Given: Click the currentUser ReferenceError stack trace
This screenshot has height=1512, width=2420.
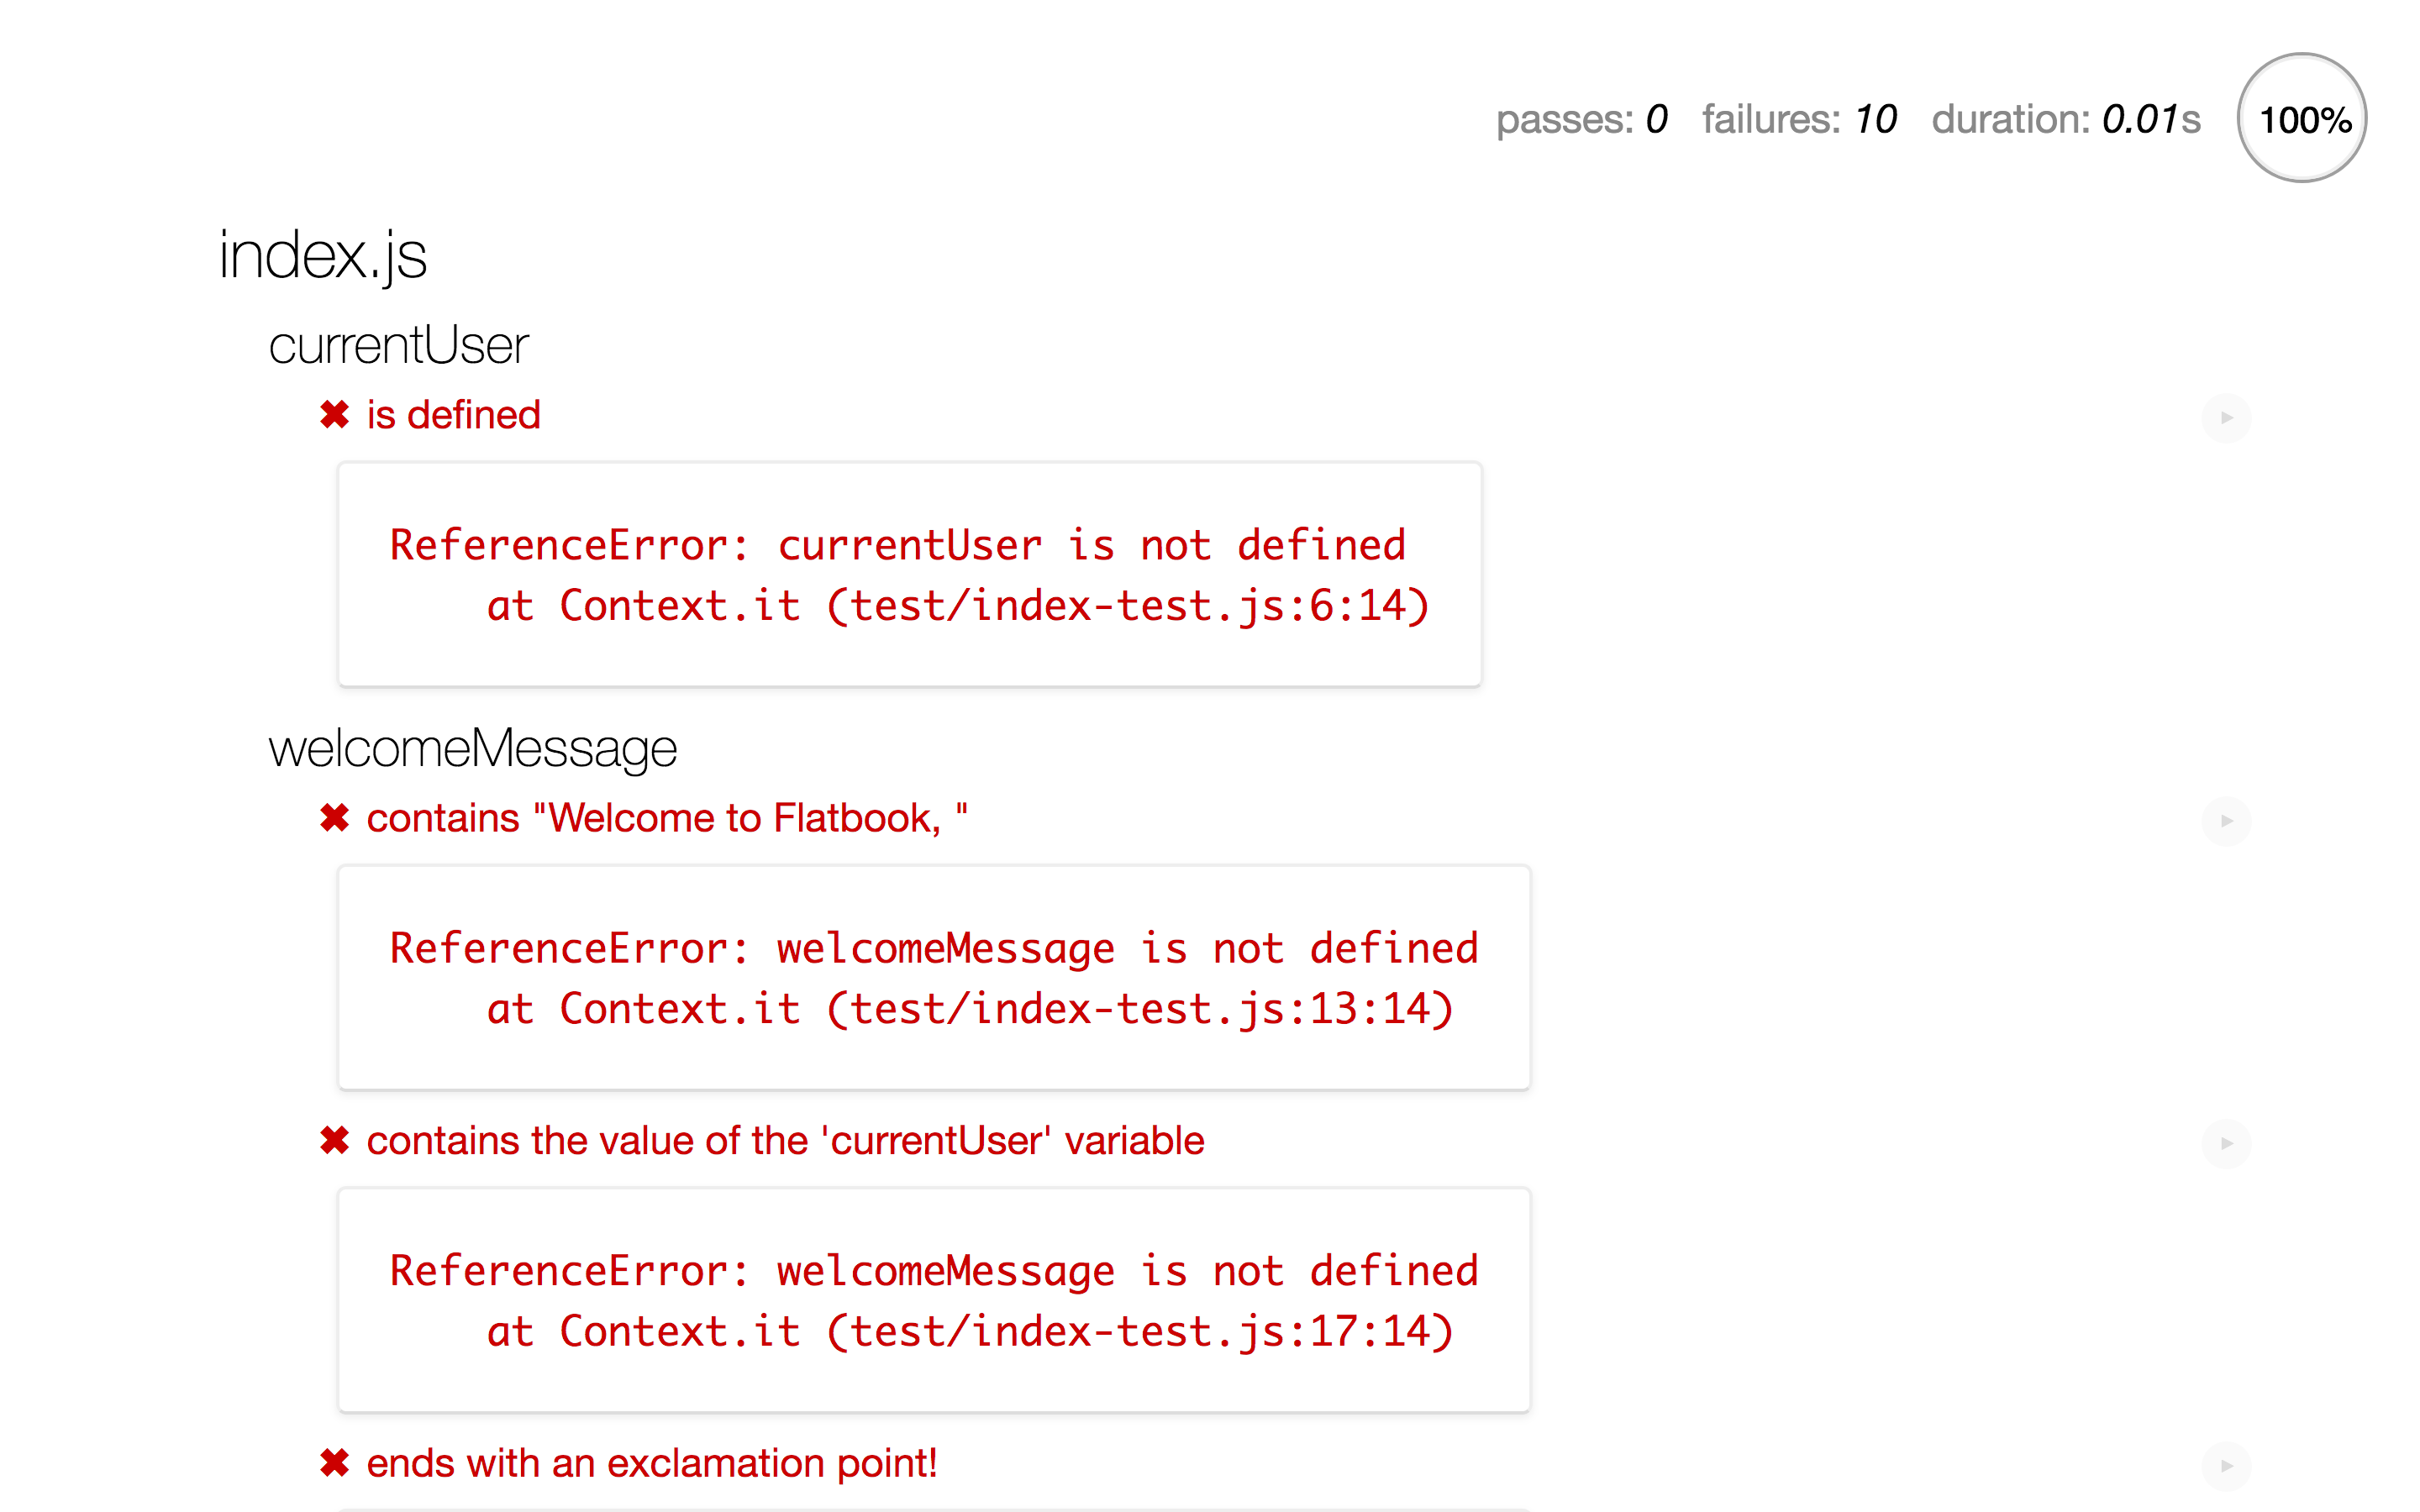Looking at the screenshot, I should tap(909, 575).
